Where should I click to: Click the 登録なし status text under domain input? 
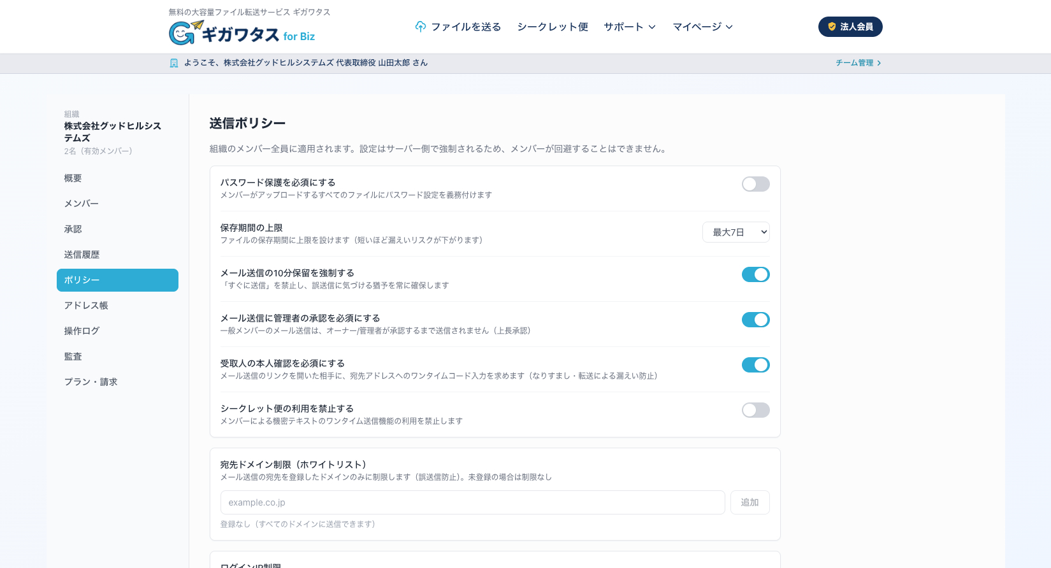coord(298,524)
